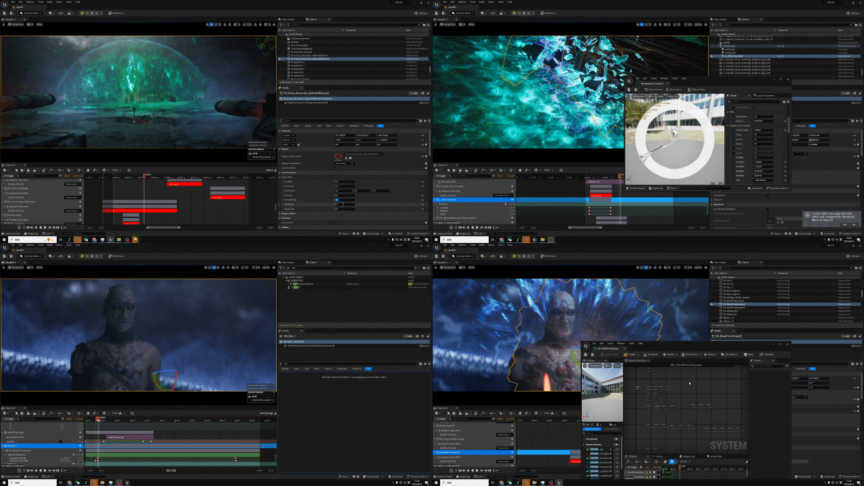Open the Simulation dropdown in Niagara editor
The width and height of the screenshot is (864, 486).
pyautogui.click(x=729, y=354)
